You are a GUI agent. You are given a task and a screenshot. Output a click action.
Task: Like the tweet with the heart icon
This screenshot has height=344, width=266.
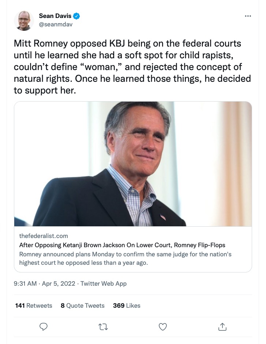tap(163, 326)
